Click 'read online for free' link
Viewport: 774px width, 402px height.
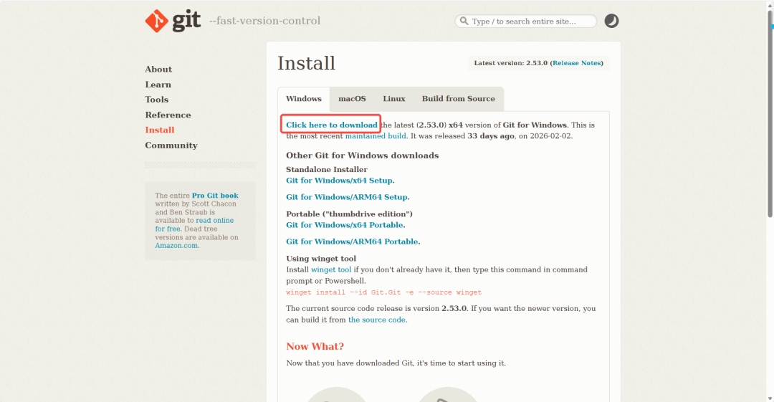click(x=194, y=225)
